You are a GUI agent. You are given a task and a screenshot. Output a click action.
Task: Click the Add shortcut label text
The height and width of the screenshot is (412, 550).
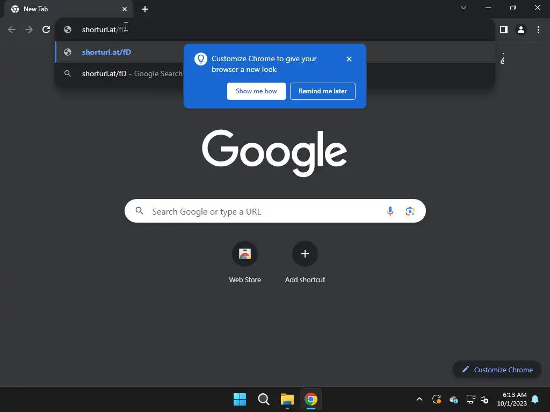[305, 279]
